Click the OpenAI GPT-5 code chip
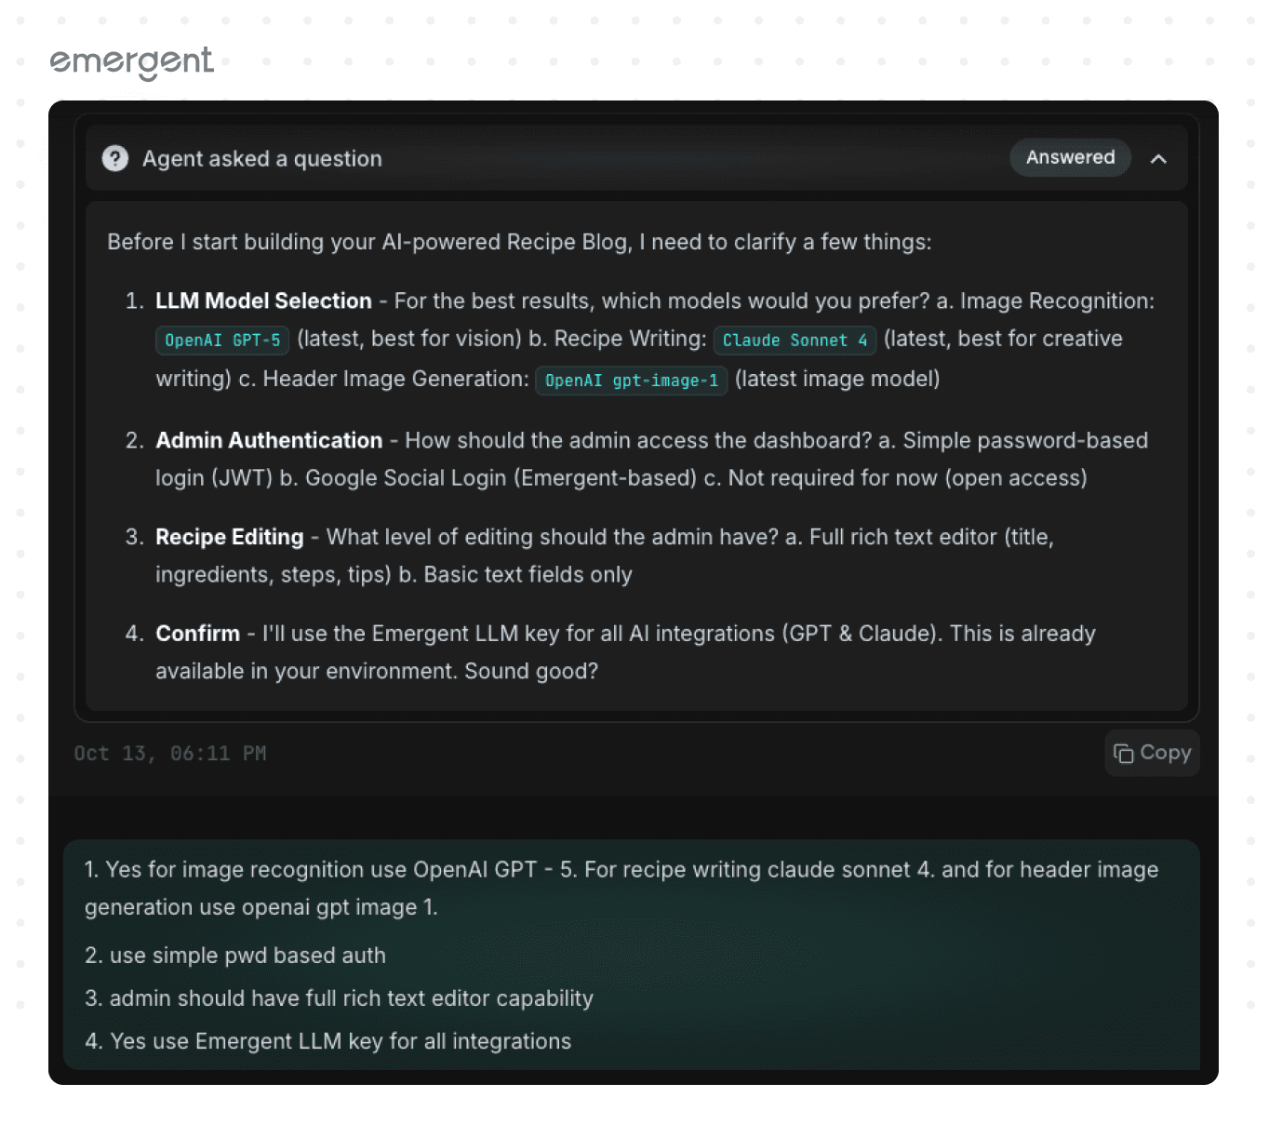 pos(222,340)
